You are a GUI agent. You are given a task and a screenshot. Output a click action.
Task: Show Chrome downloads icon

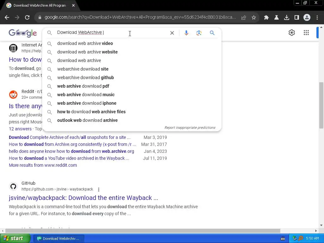pyautogui.click(x=287, y=18)
